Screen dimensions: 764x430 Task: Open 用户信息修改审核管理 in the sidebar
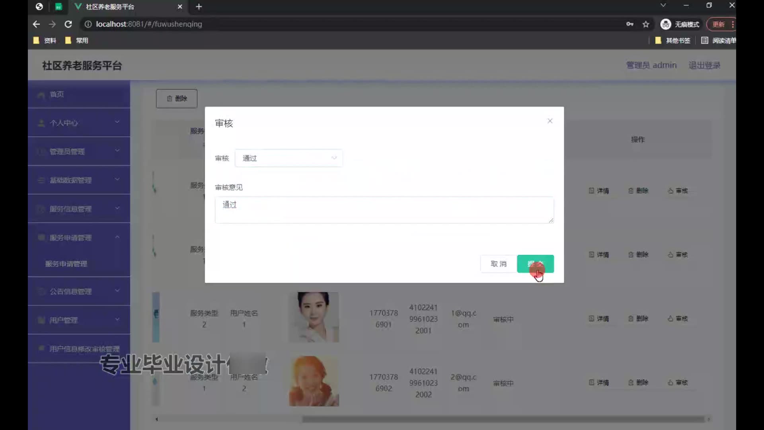(x=79, y=349)
